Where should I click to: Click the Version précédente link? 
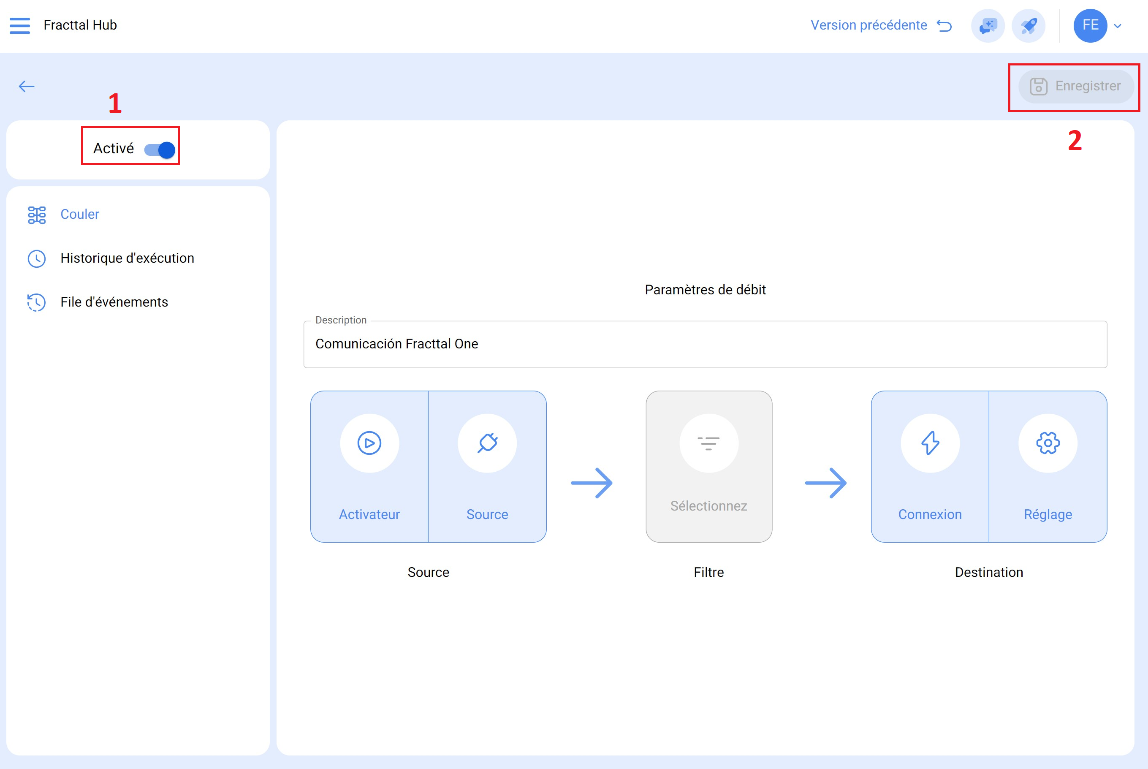tap(868, 25)
